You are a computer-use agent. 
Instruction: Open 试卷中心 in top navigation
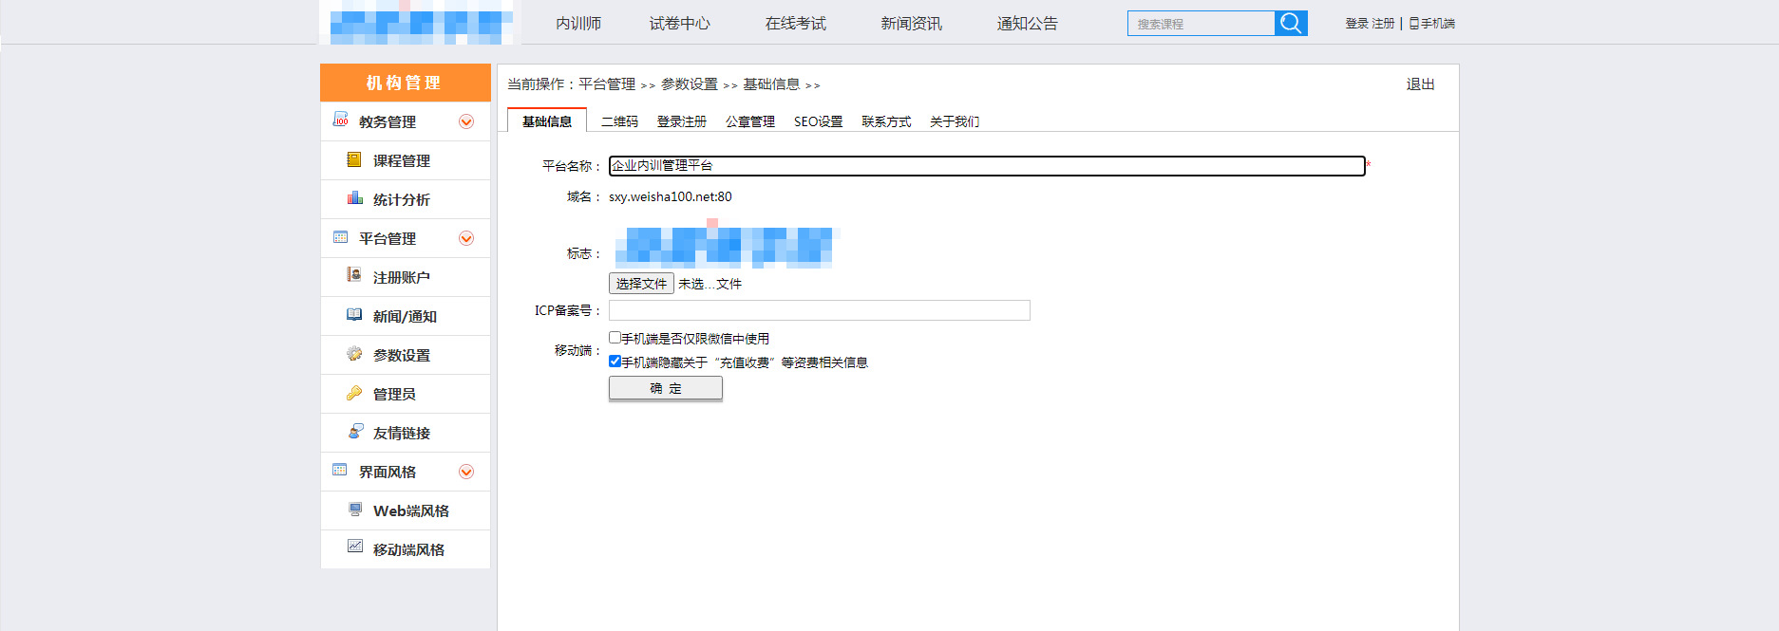(x=680, y=24)
